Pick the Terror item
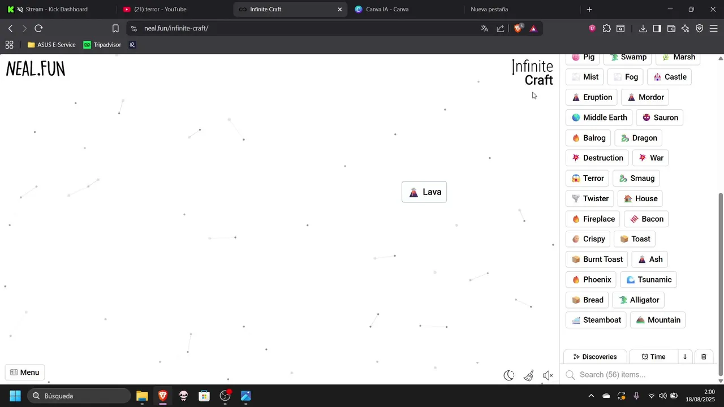This screenshot has width=724, height=407. [x=588, y=178]
